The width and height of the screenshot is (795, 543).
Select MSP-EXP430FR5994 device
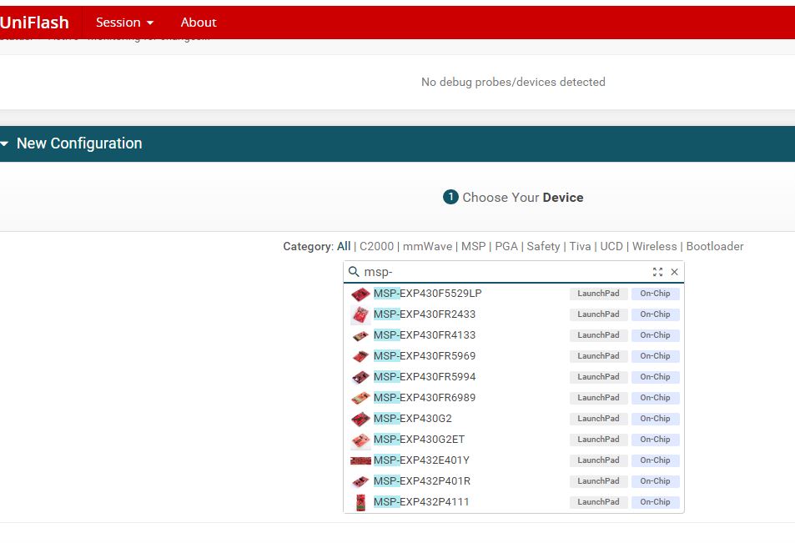514,377
